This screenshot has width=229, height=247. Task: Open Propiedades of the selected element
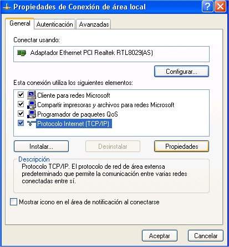coord(181,147)
